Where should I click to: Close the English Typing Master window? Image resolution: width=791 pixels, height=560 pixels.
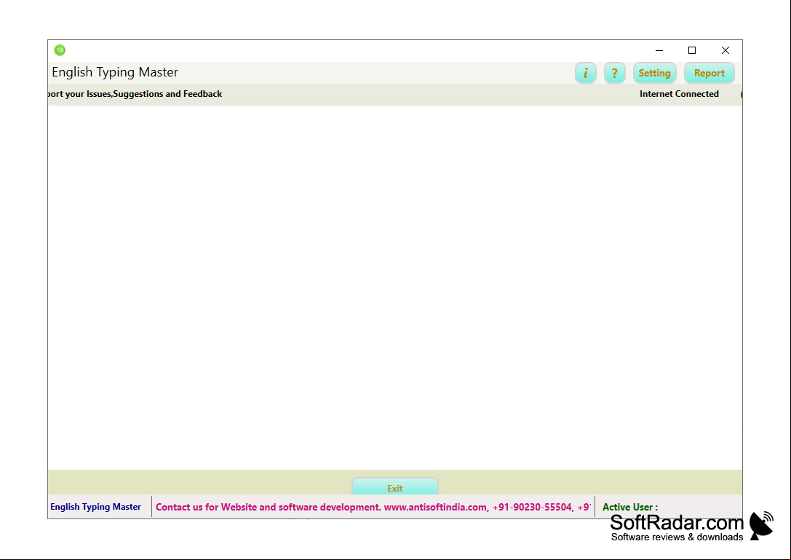tap(726, 50)
